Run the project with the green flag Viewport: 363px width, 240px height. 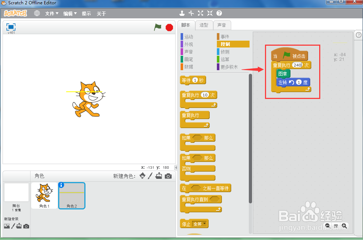(x=157, y=27)
